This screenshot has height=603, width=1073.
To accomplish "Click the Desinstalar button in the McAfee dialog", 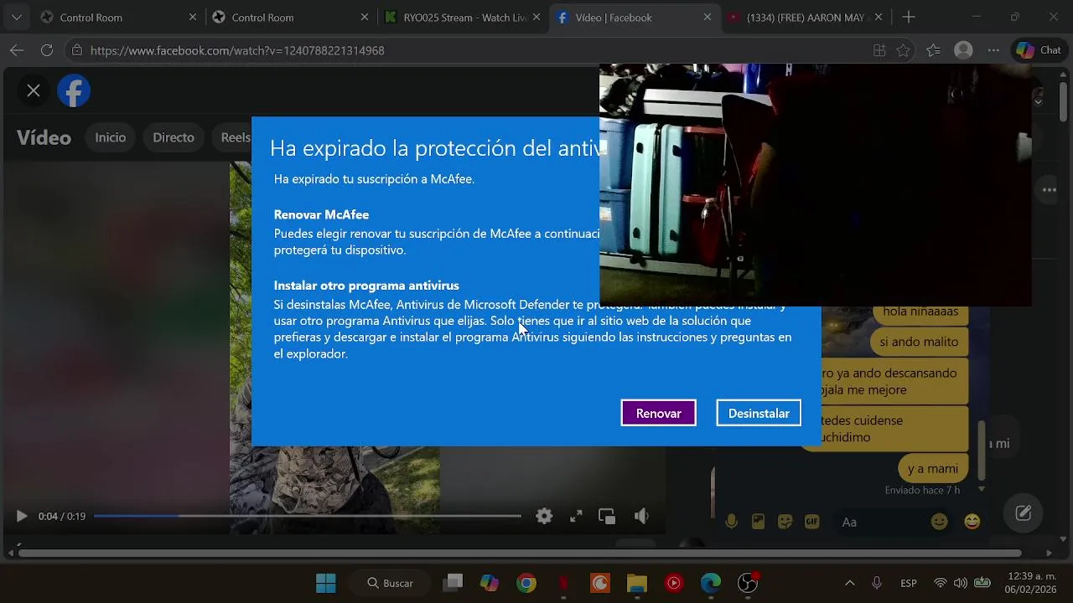I will point(759,413).
